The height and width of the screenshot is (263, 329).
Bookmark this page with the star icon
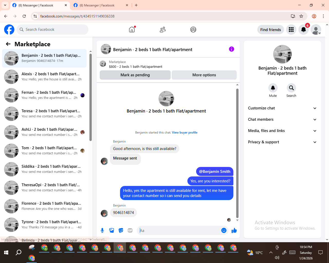pyautogui.click(x=301, y=16)
